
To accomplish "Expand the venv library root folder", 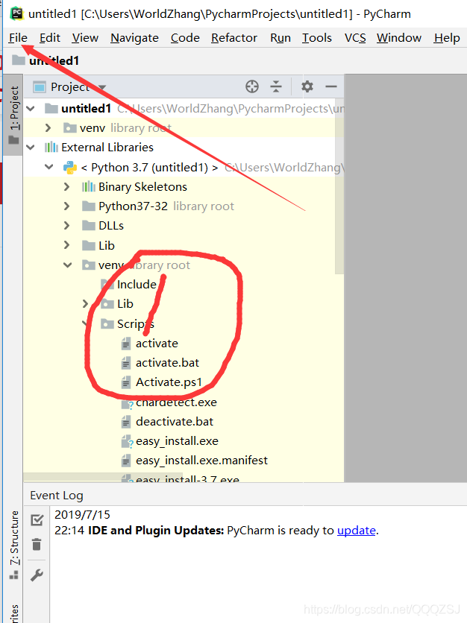I will (x=48, y=127).
